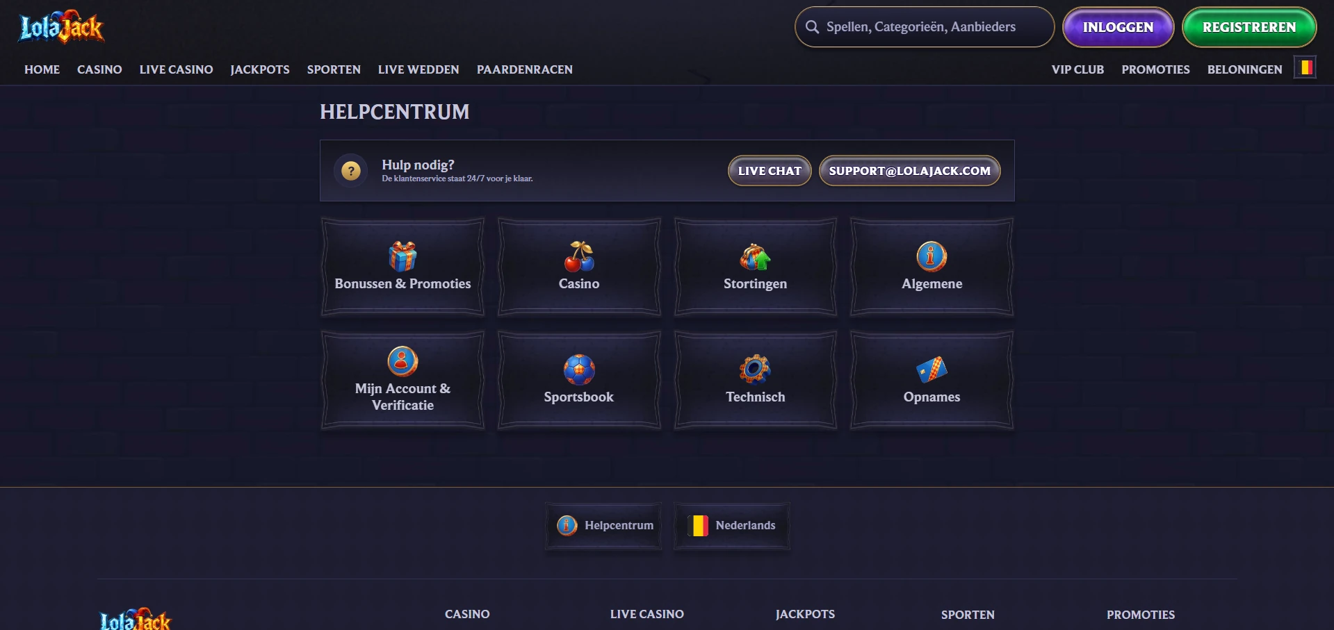Open the footer Helpcentrum button
Image resolution: width=1334 pixels, height=630 pixels.
[603, 526]
